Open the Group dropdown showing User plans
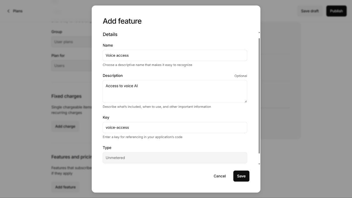The height and width of the screenshot is (198, 352). click(71, 42)
